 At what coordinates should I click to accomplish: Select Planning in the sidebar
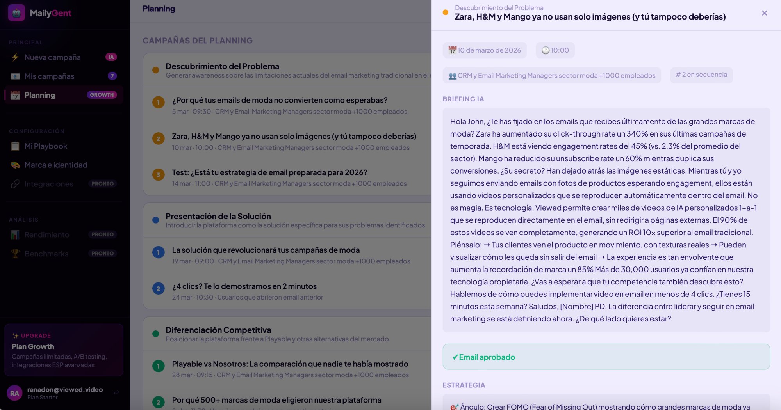(64, 95)
